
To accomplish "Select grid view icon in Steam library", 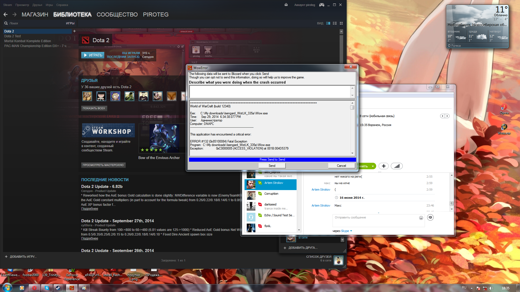I will 341,23.
